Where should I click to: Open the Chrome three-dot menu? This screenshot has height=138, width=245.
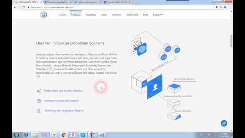[x=230, y=7]
